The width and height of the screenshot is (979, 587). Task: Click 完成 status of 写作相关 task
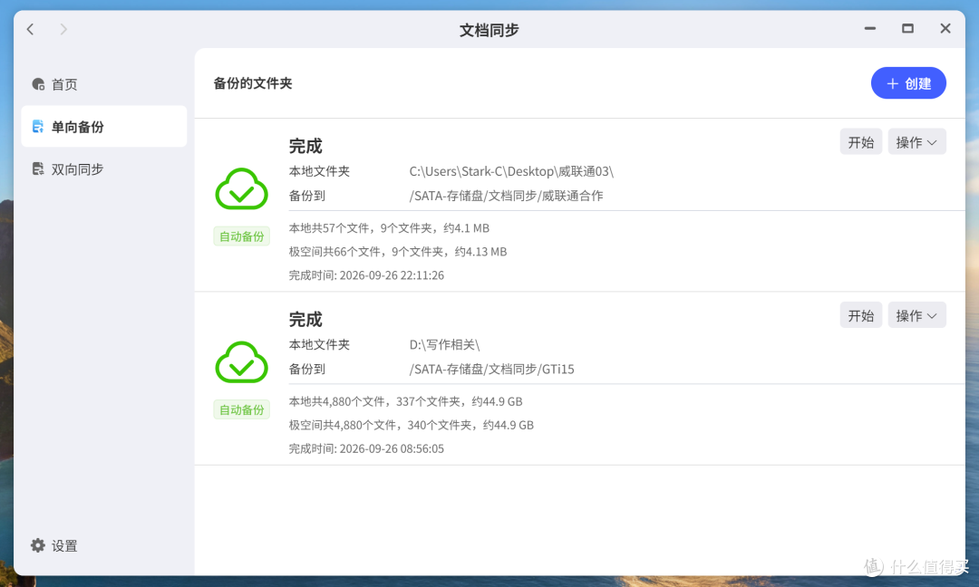pos(305,320)
